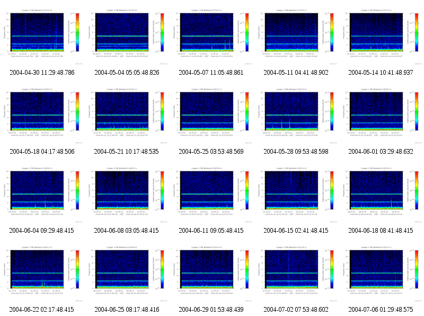Open the 2004-06-22 02:17:48.415 spectrogram thumbnail

[42, 273]
